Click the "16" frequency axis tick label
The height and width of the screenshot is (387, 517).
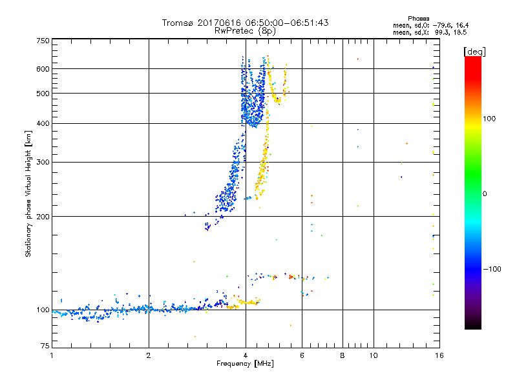(439, 355)
